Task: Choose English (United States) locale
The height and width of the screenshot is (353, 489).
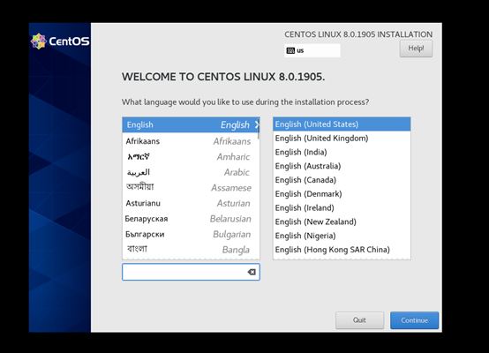Action: click(x=342, y=124)
